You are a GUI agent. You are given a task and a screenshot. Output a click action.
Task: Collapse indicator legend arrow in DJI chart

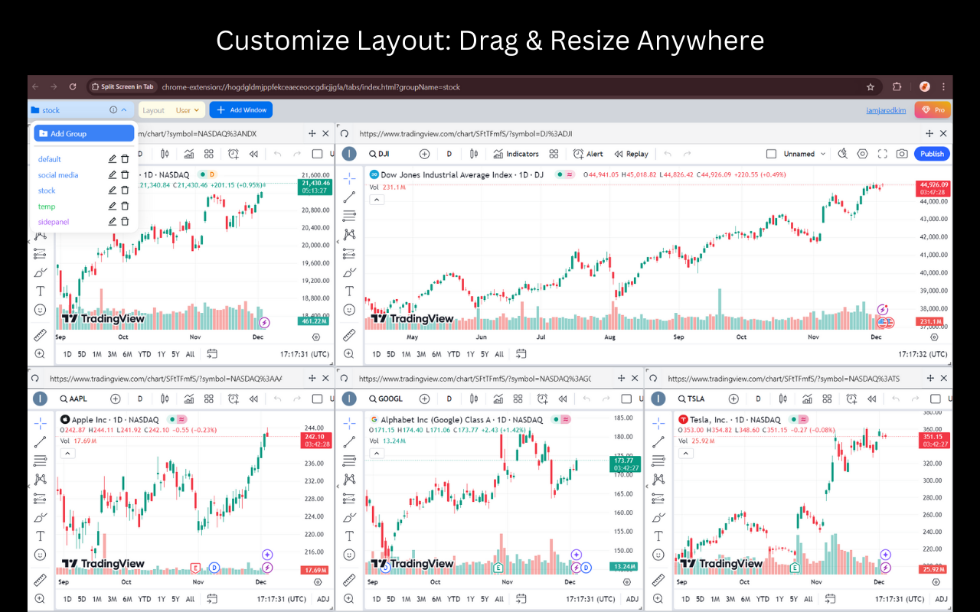pos(376,200)
